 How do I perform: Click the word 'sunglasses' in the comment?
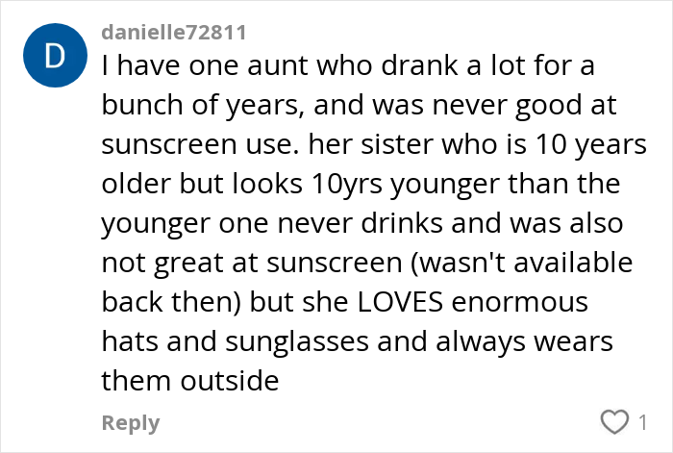(297, 342)
